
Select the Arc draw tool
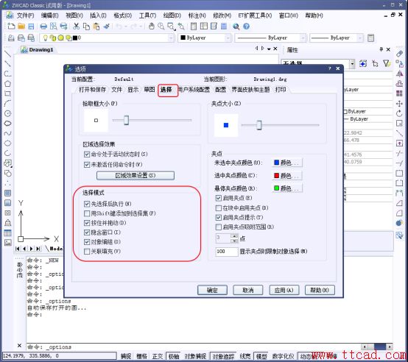pyautogui.click(x=8, y=104)
